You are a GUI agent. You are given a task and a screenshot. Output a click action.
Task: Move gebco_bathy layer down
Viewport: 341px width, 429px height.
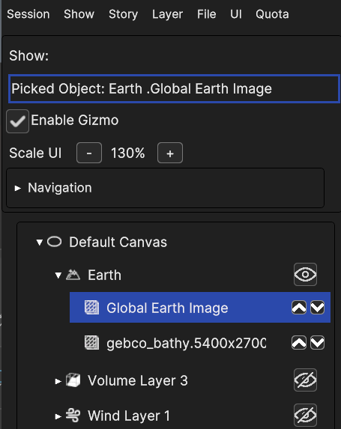(317, 343)
